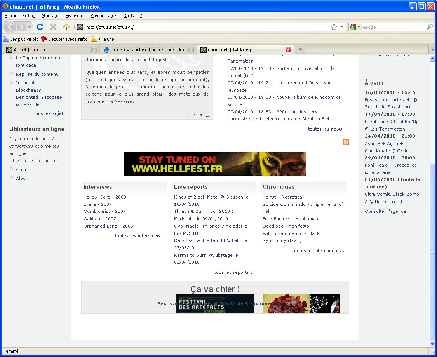Image resolution: width=437 pixels, height=357 pixels.
Task: Go to slideshow page 1
Action: [188, 116]
